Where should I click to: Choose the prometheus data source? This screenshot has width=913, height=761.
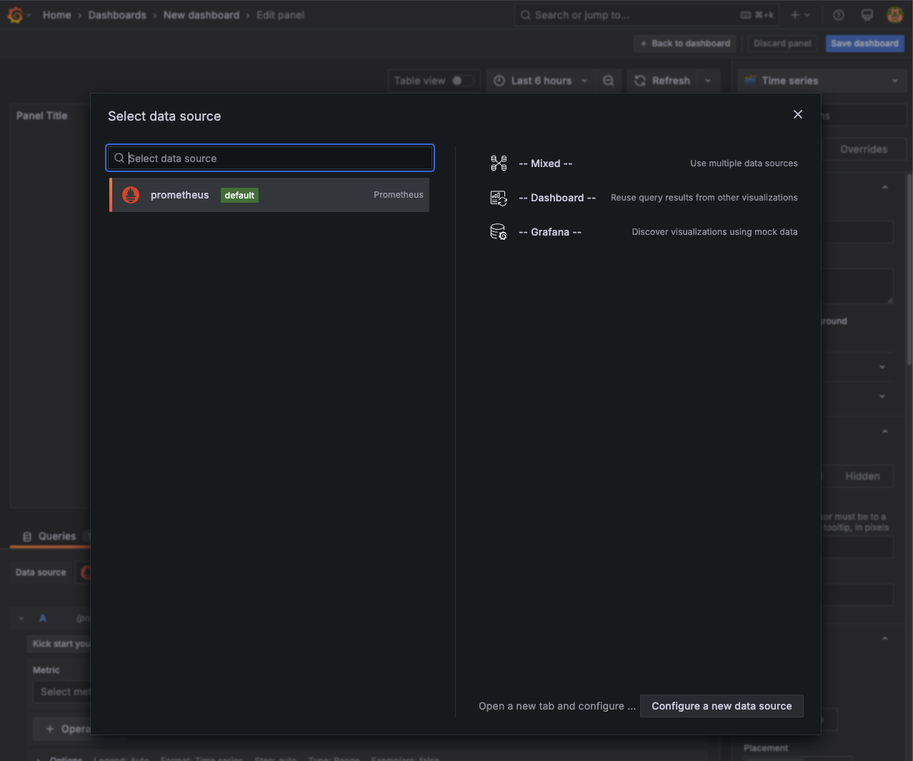269,195
